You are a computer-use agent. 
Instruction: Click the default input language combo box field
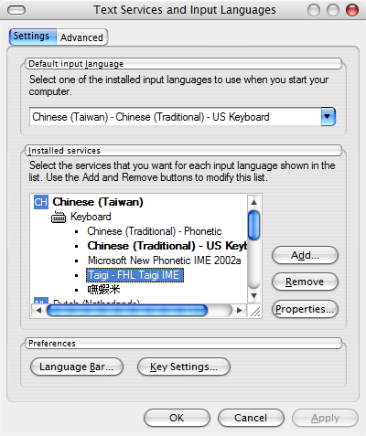pos(182,116)
